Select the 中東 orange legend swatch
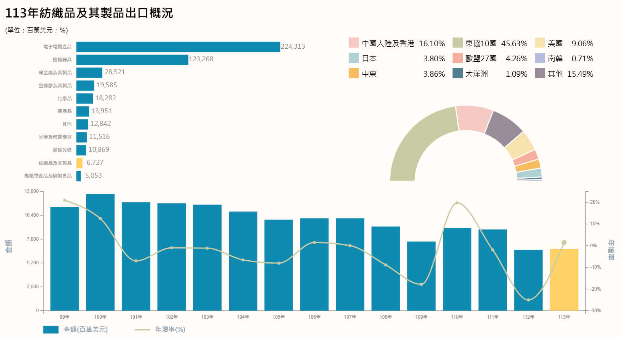This screenshot has width=621, height=339. coord(354,73)
